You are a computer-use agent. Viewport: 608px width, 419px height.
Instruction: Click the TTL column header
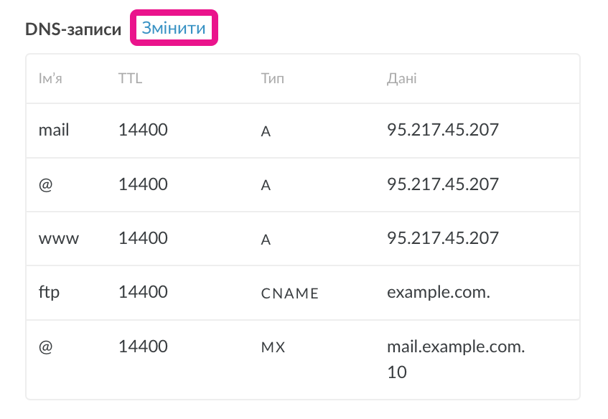pyautogui.click(x=131, y=78)
